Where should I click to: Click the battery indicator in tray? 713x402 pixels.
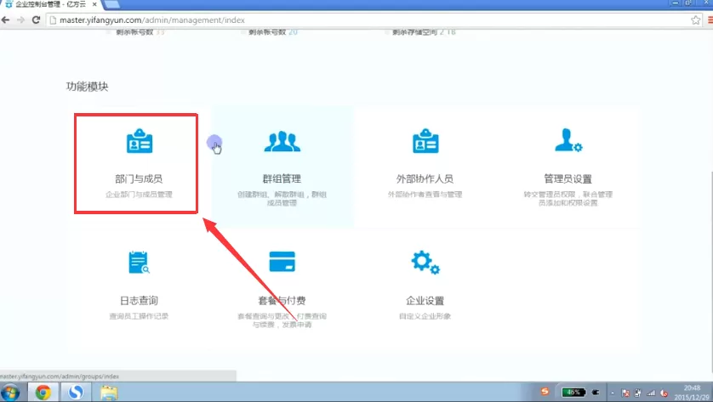point(573,392)
